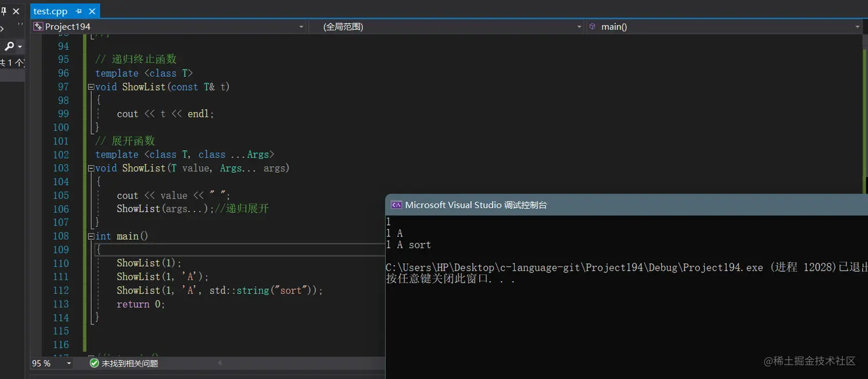Click the 未找到相关问题 status text
Viewport: 868px width, 379px height.
[130, 363]
